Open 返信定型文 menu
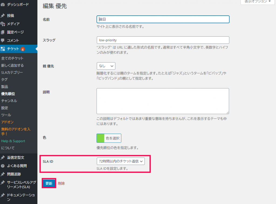The height and width of the screenshot is (204, 276). click(x=16, y=158)
